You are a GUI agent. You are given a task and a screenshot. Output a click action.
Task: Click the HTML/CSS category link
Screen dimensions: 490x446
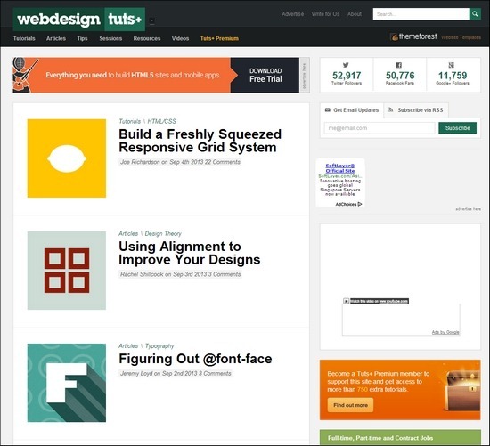pyautogui.click(x=162, y=121)
